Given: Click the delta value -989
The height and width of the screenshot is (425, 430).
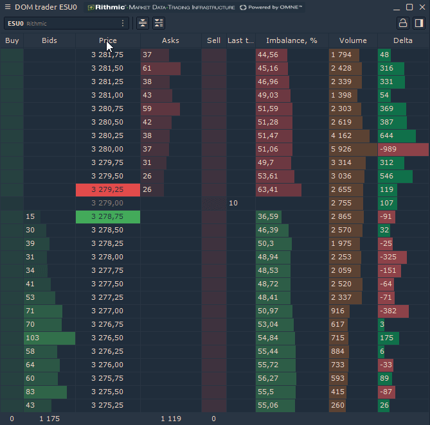Looking at the screenshot, I should (x=403, y=149).
